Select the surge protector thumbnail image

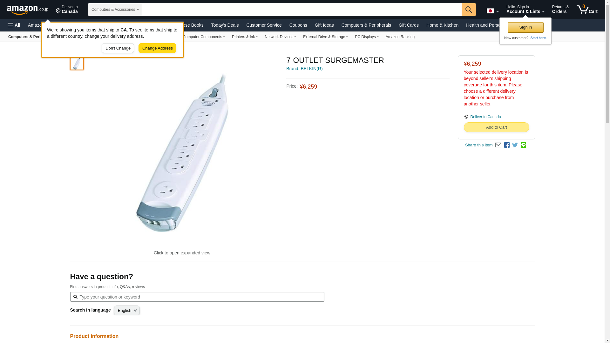(77, 63)
